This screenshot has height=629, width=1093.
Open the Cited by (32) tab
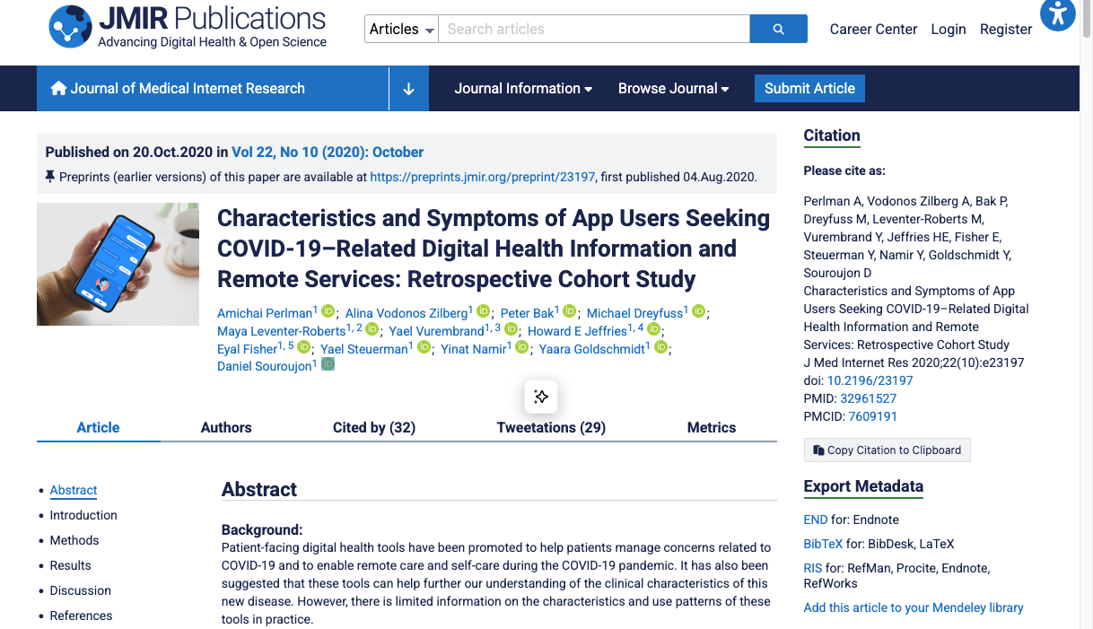374,427
